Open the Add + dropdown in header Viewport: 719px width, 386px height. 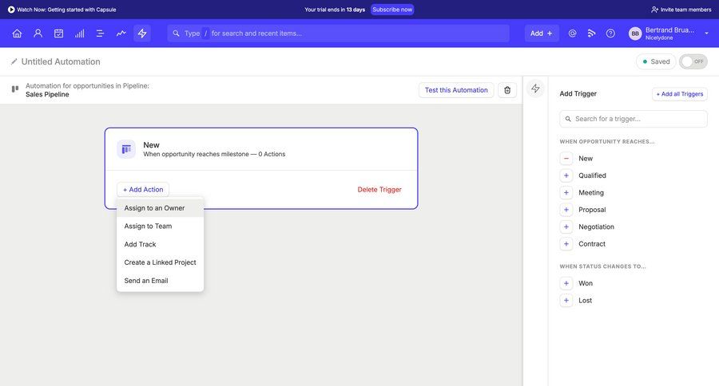(x=541, y=33)
